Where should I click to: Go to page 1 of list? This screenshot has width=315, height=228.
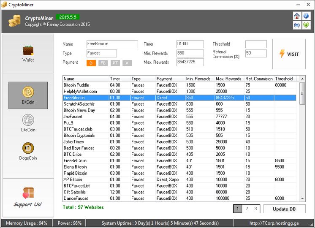(x=238, y=209)
